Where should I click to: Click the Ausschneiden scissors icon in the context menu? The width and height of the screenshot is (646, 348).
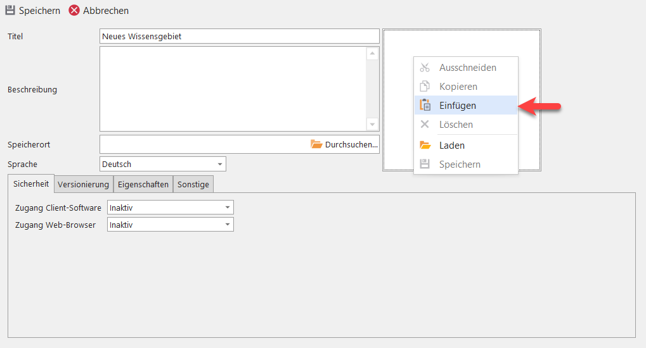[425, 68]
